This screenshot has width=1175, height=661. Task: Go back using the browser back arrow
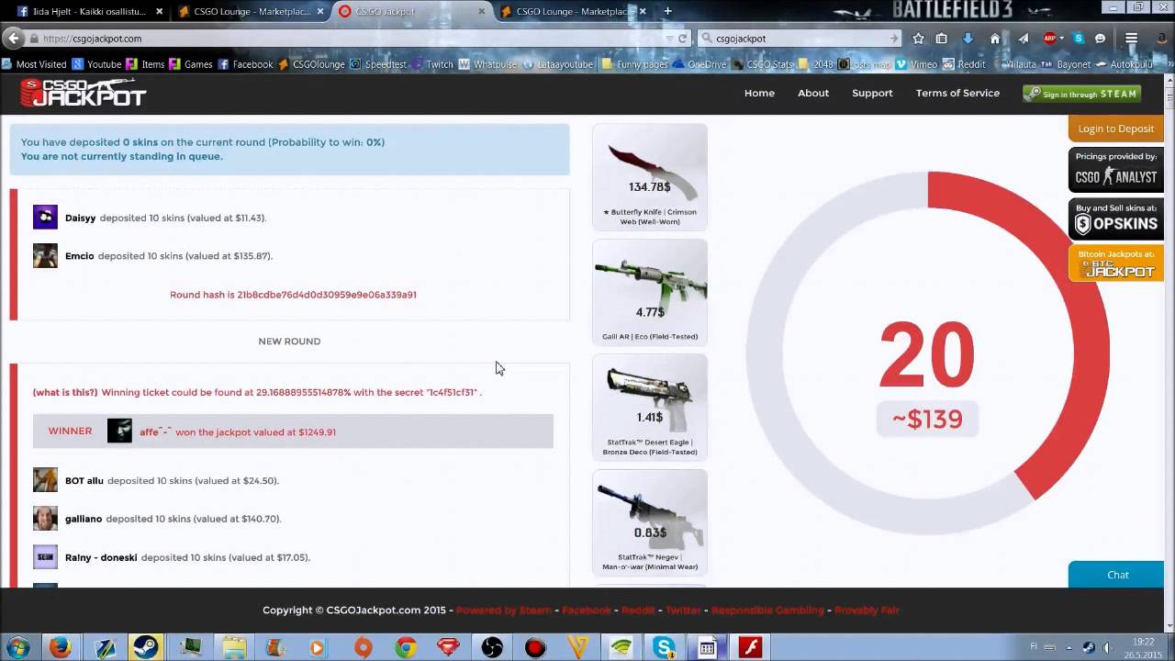tap(13, 39)
